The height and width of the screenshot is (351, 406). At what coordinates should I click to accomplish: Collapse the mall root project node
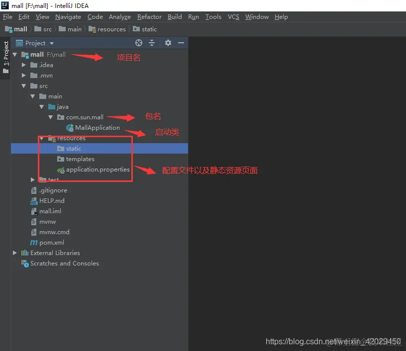tap(15, 54)
